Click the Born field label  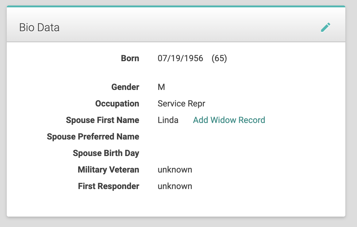[x=130, y=58]
